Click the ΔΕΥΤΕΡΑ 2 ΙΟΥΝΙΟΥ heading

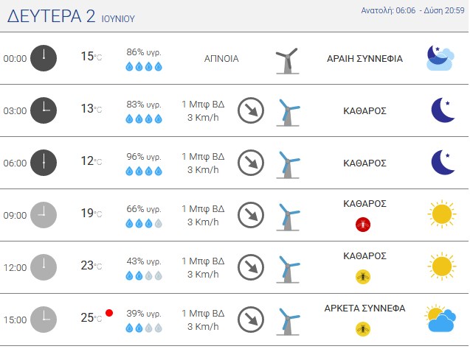coord(71,16)
